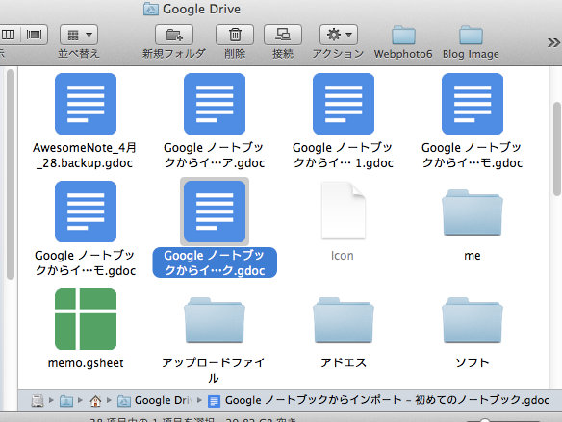Select top-row Google ノートブックからイ…モ.gdoc icon
562x422 pixels.
point(473,104)
